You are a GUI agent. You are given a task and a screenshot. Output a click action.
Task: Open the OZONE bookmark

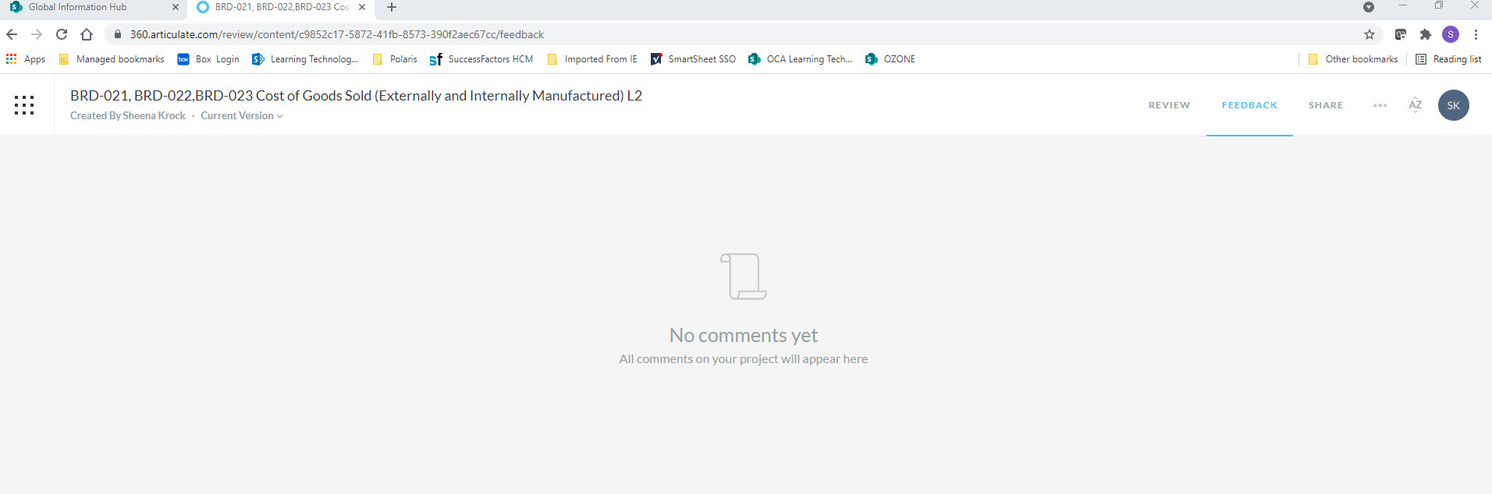point(890,59)
